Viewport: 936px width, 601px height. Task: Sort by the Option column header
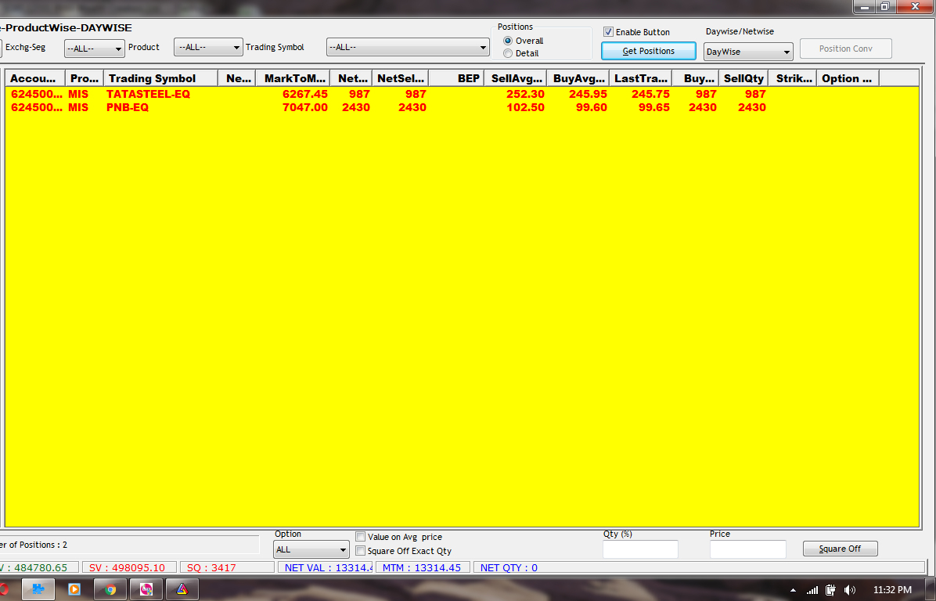pos(848,78)
